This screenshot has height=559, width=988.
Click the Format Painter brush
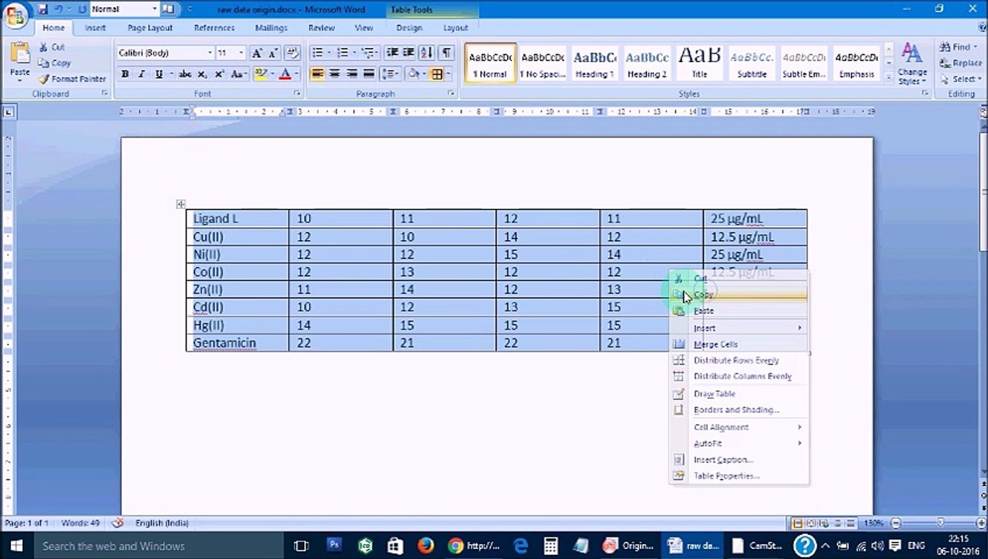72,79
